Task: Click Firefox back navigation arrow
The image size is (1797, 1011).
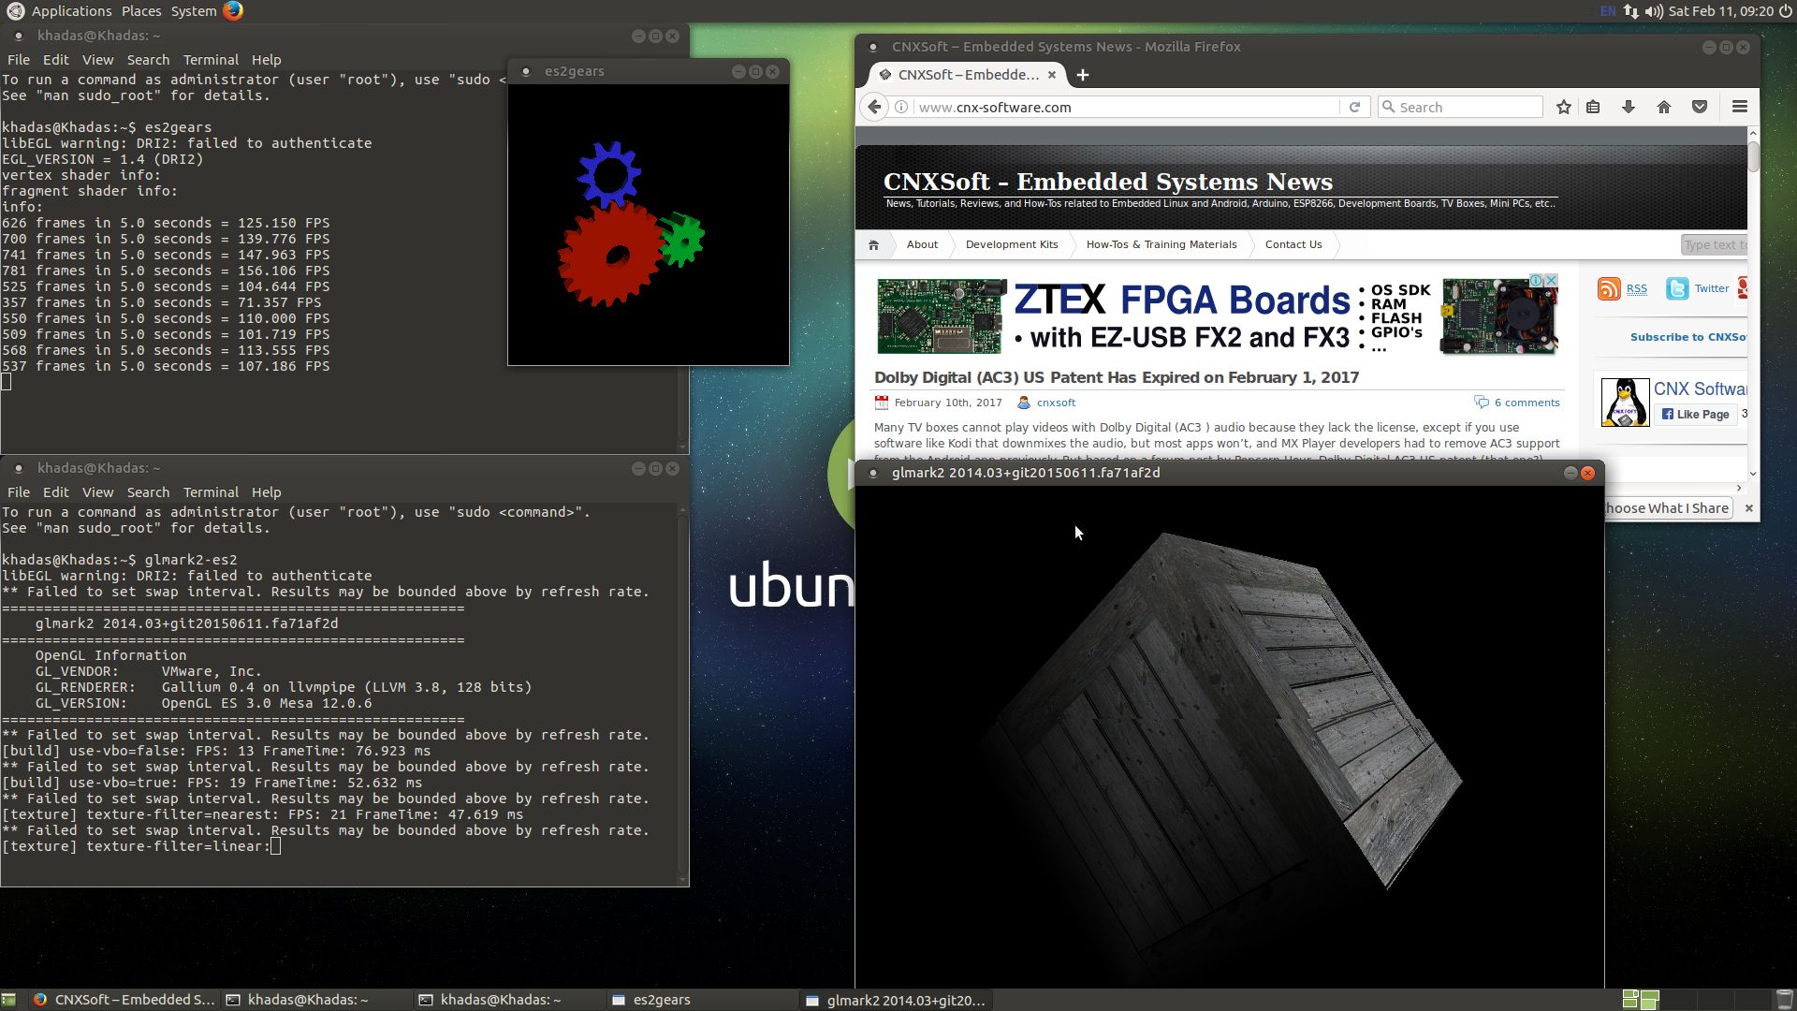Action: point(874,107)
